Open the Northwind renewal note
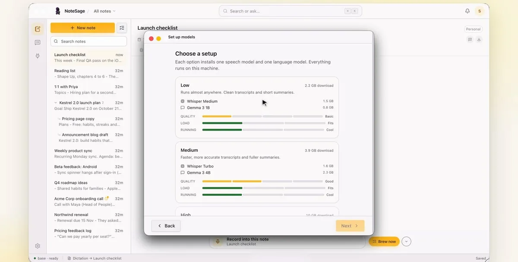Image resolution: width=518 pixels, height=262 pixels. (x=88, y=217)
